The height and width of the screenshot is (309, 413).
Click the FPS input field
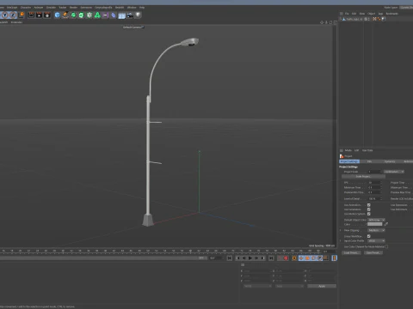[375, 183]
